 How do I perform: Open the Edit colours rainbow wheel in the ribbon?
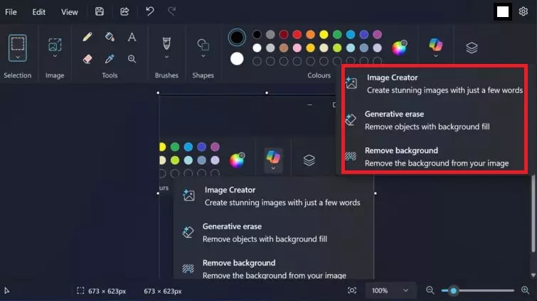click(399, 48)
